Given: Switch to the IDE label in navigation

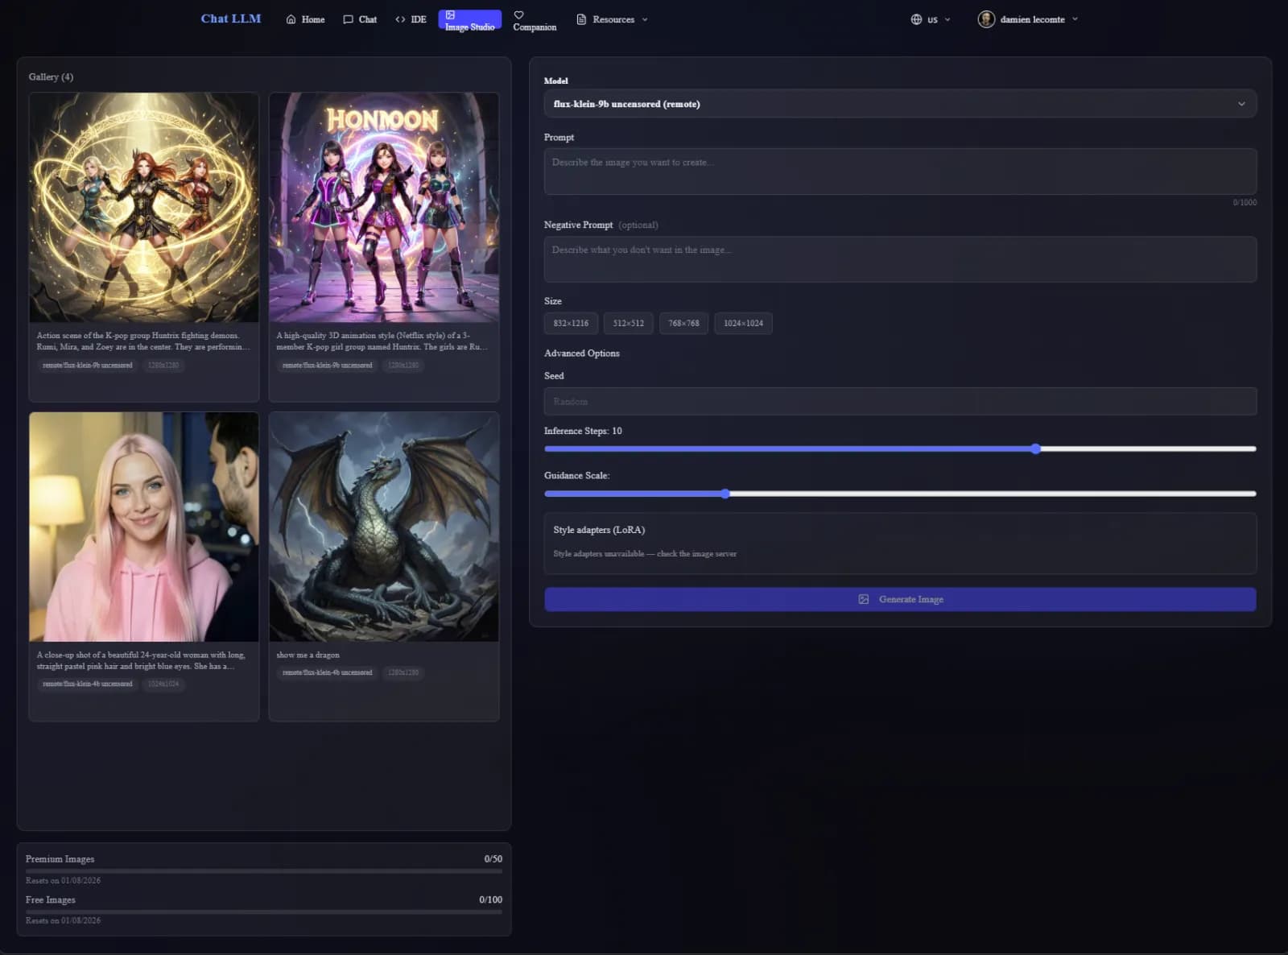Looking at the screenshot, I should [419, 19].
